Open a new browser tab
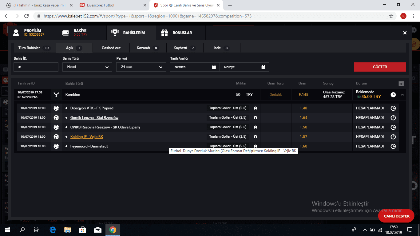420x236 pixels. pos(230,5)
